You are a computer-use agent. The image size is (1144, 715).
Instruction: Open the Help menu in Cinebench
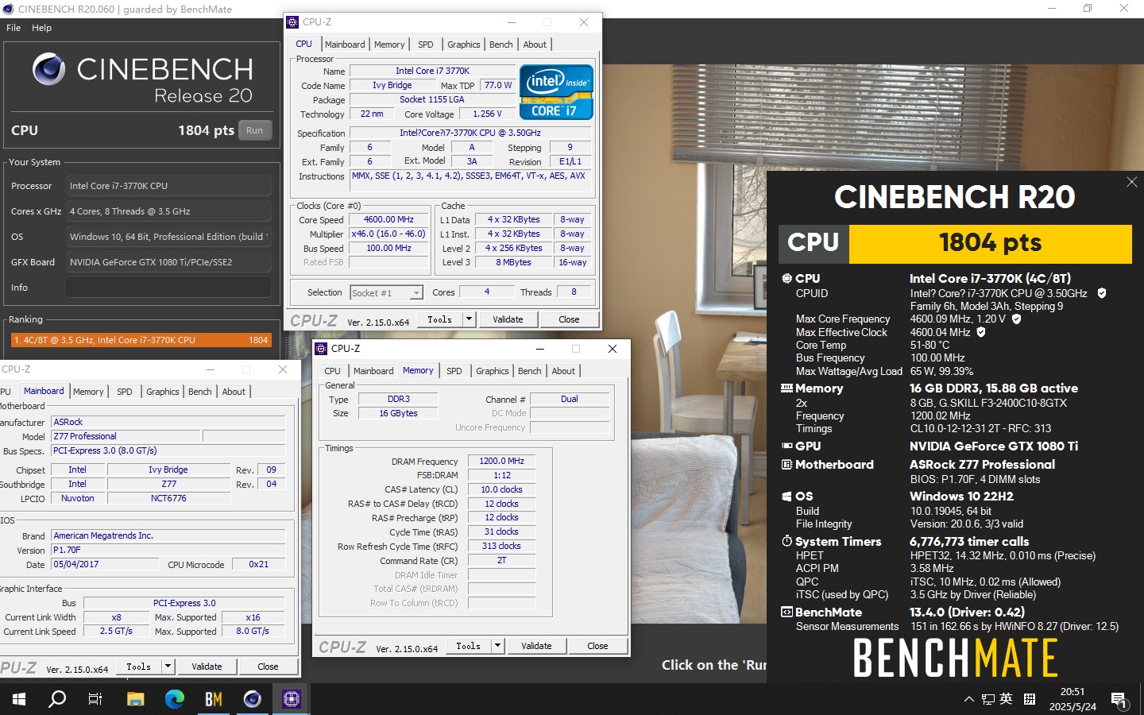click(x=41, y=28)
